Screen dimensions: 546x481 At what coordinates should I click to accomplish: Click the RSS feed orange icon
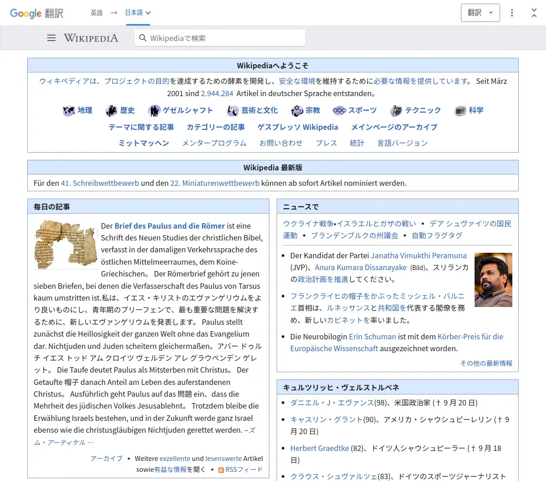tap(221, 470)
